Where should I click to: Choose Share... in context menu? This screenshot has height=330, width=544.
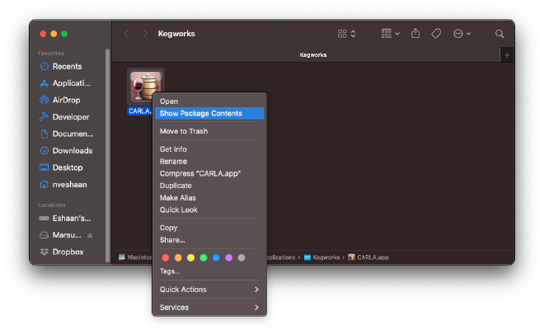(x=209, y=240)
